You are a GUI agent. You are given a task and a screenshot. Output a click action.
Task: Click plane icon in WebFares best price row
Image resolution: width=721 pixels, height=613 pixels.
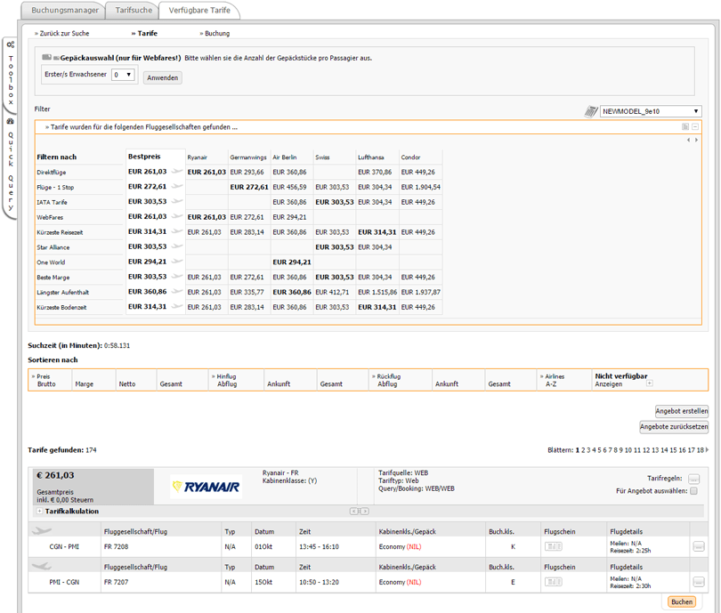click(177, 216)
